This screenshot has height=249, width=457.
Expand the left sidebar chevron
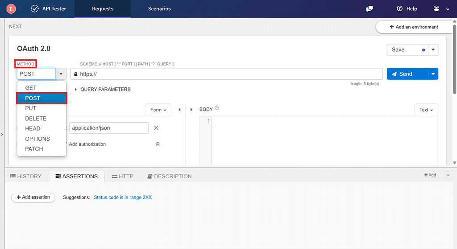[2, 135]
